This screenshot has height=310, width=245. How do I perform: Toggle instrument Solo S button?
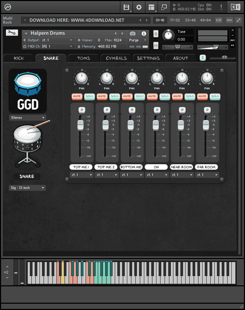tap(156, 34)
